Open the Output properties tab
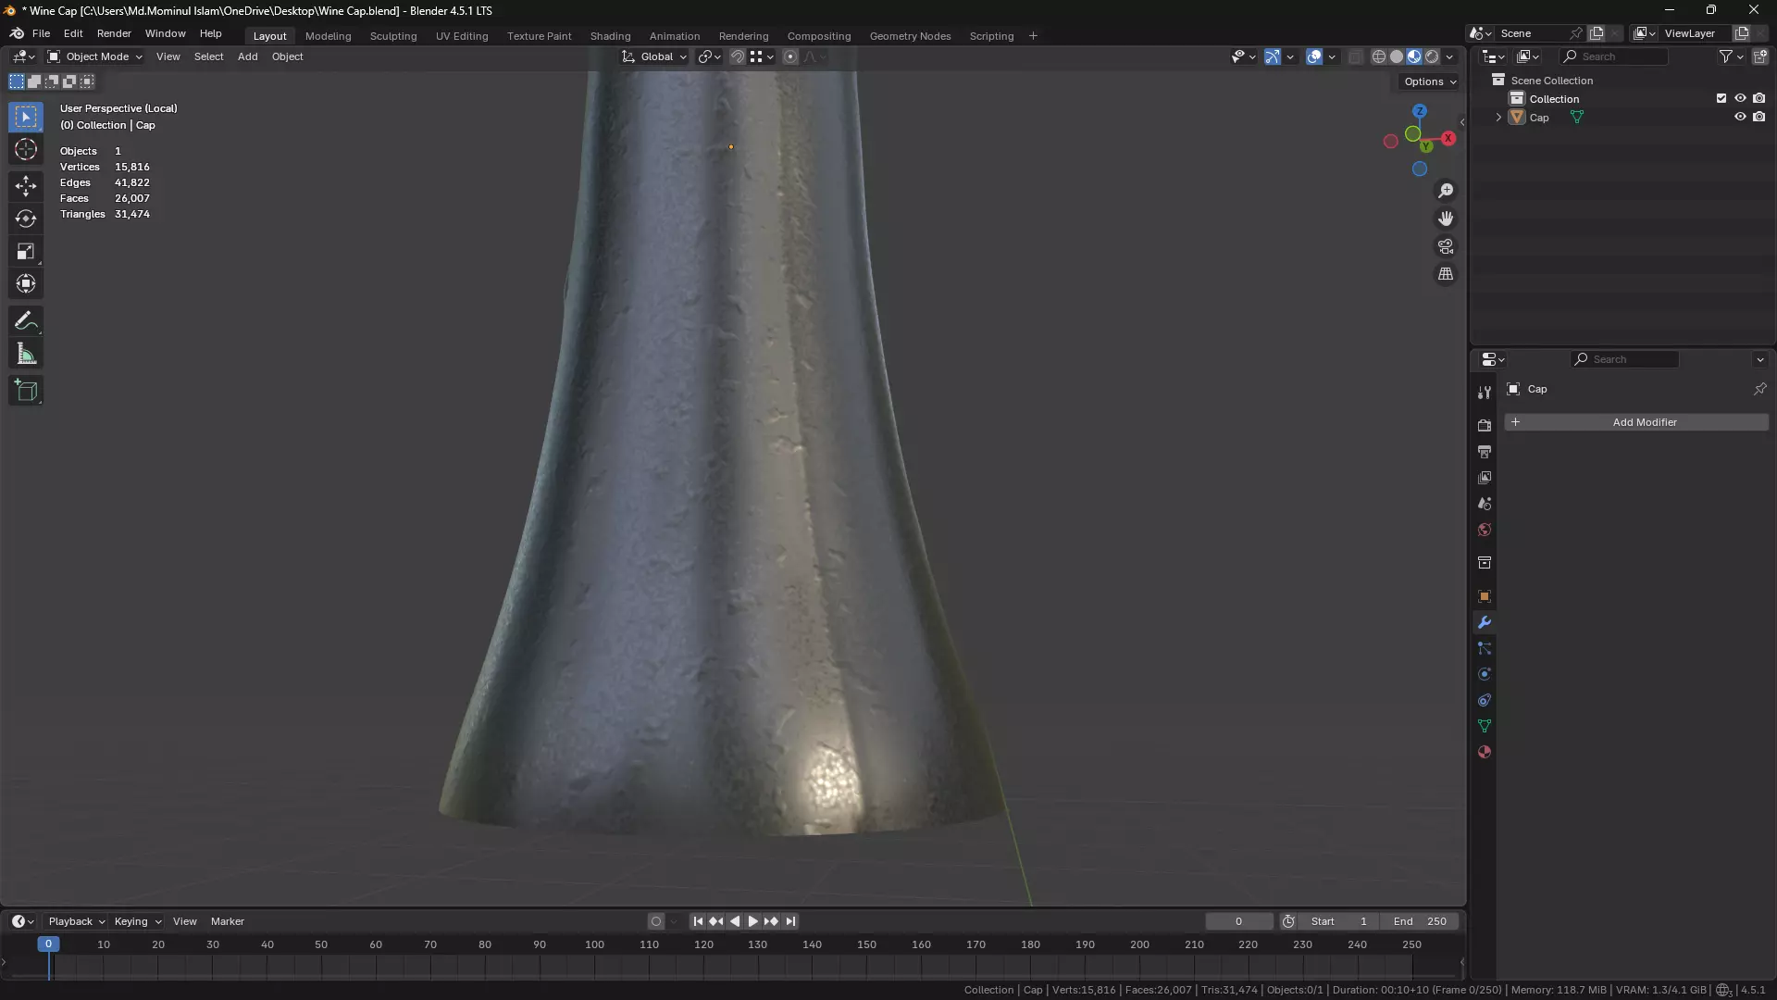Screen dimensions: 1777x1000 tap(1485, 452)
